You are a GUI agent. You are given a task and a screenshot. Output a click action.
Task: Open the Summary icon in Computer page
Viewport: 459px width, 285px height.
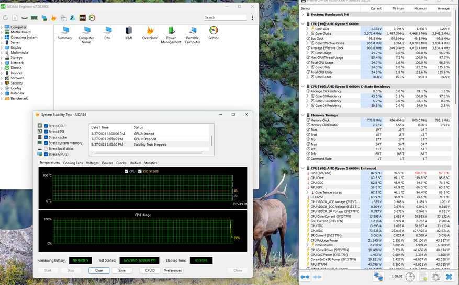click(65, 33)
